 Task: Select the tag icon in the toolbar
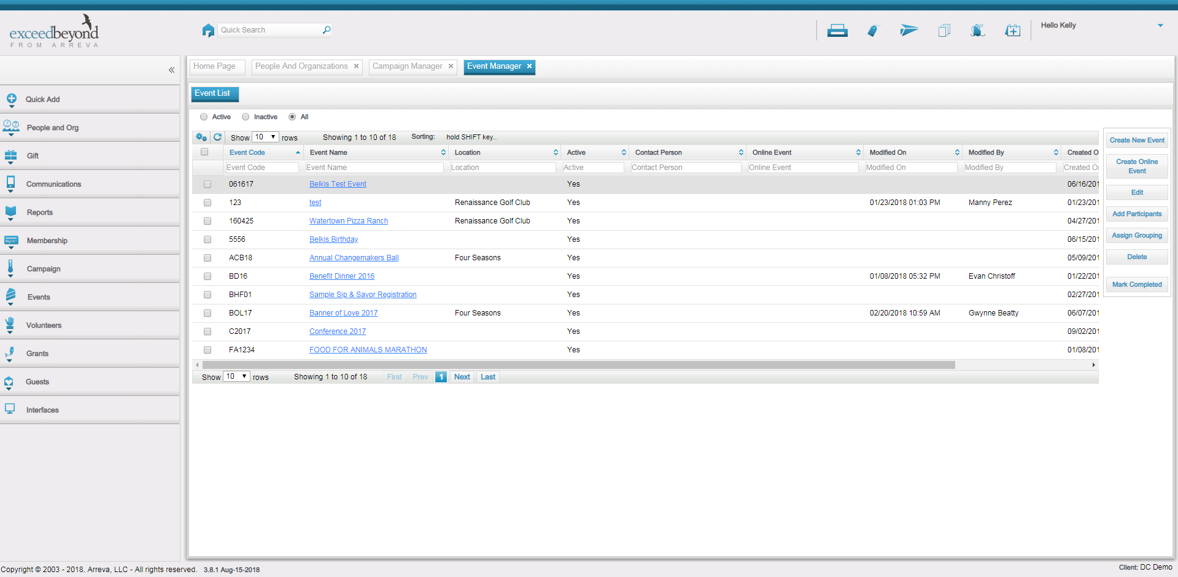click(872, 29)
